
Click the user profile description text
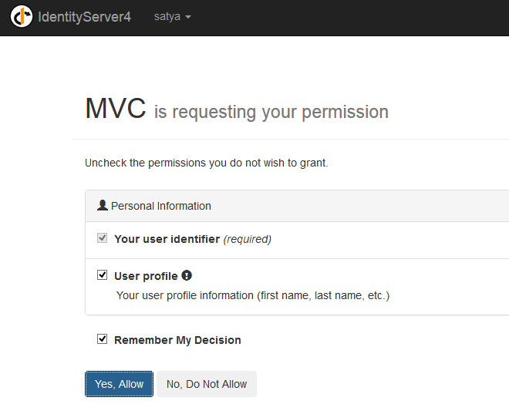click(x=253, y=295)
